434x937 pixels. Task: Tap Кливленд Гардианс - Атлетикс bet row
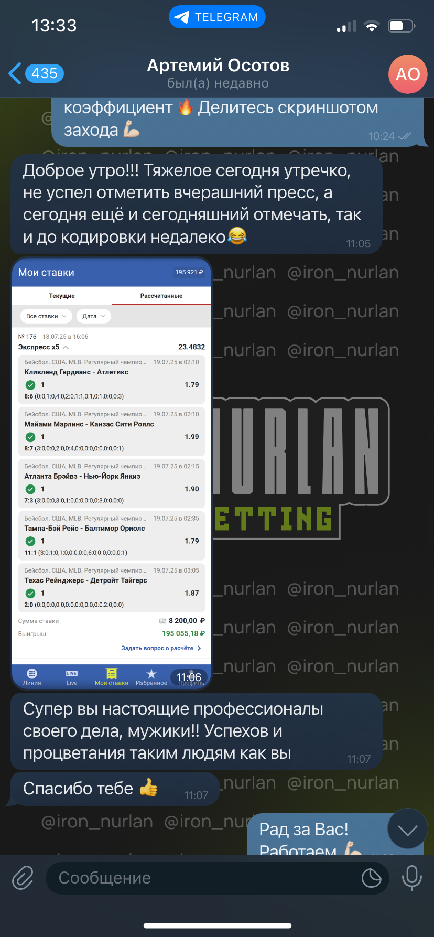[111, 379]
